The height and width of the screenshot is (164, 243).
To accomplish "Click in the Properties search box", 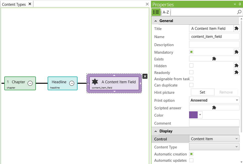I will tap(204, 12).
